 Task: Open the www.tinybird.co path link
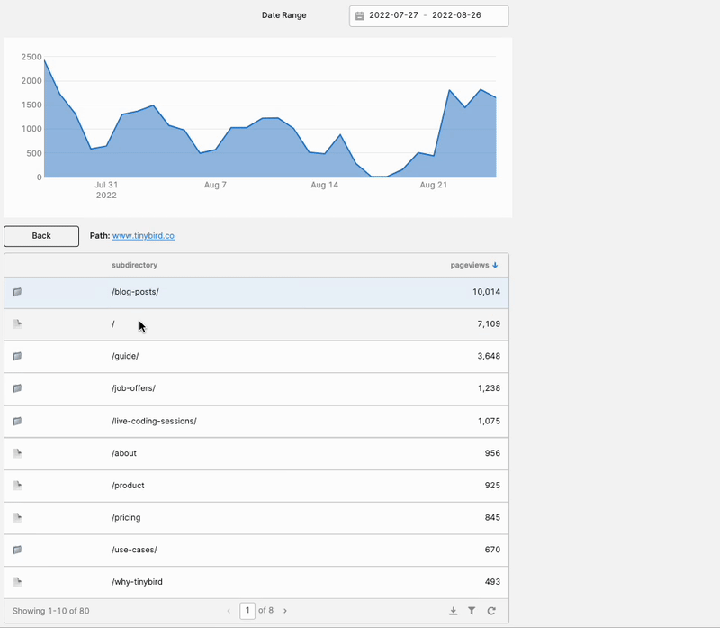[x=143, y=236]
